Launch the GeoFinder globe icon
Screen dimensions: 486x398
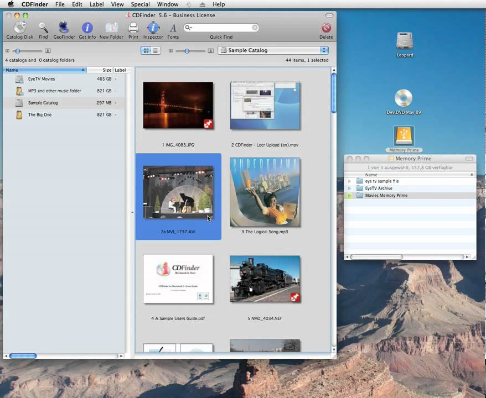pos(64,28)
